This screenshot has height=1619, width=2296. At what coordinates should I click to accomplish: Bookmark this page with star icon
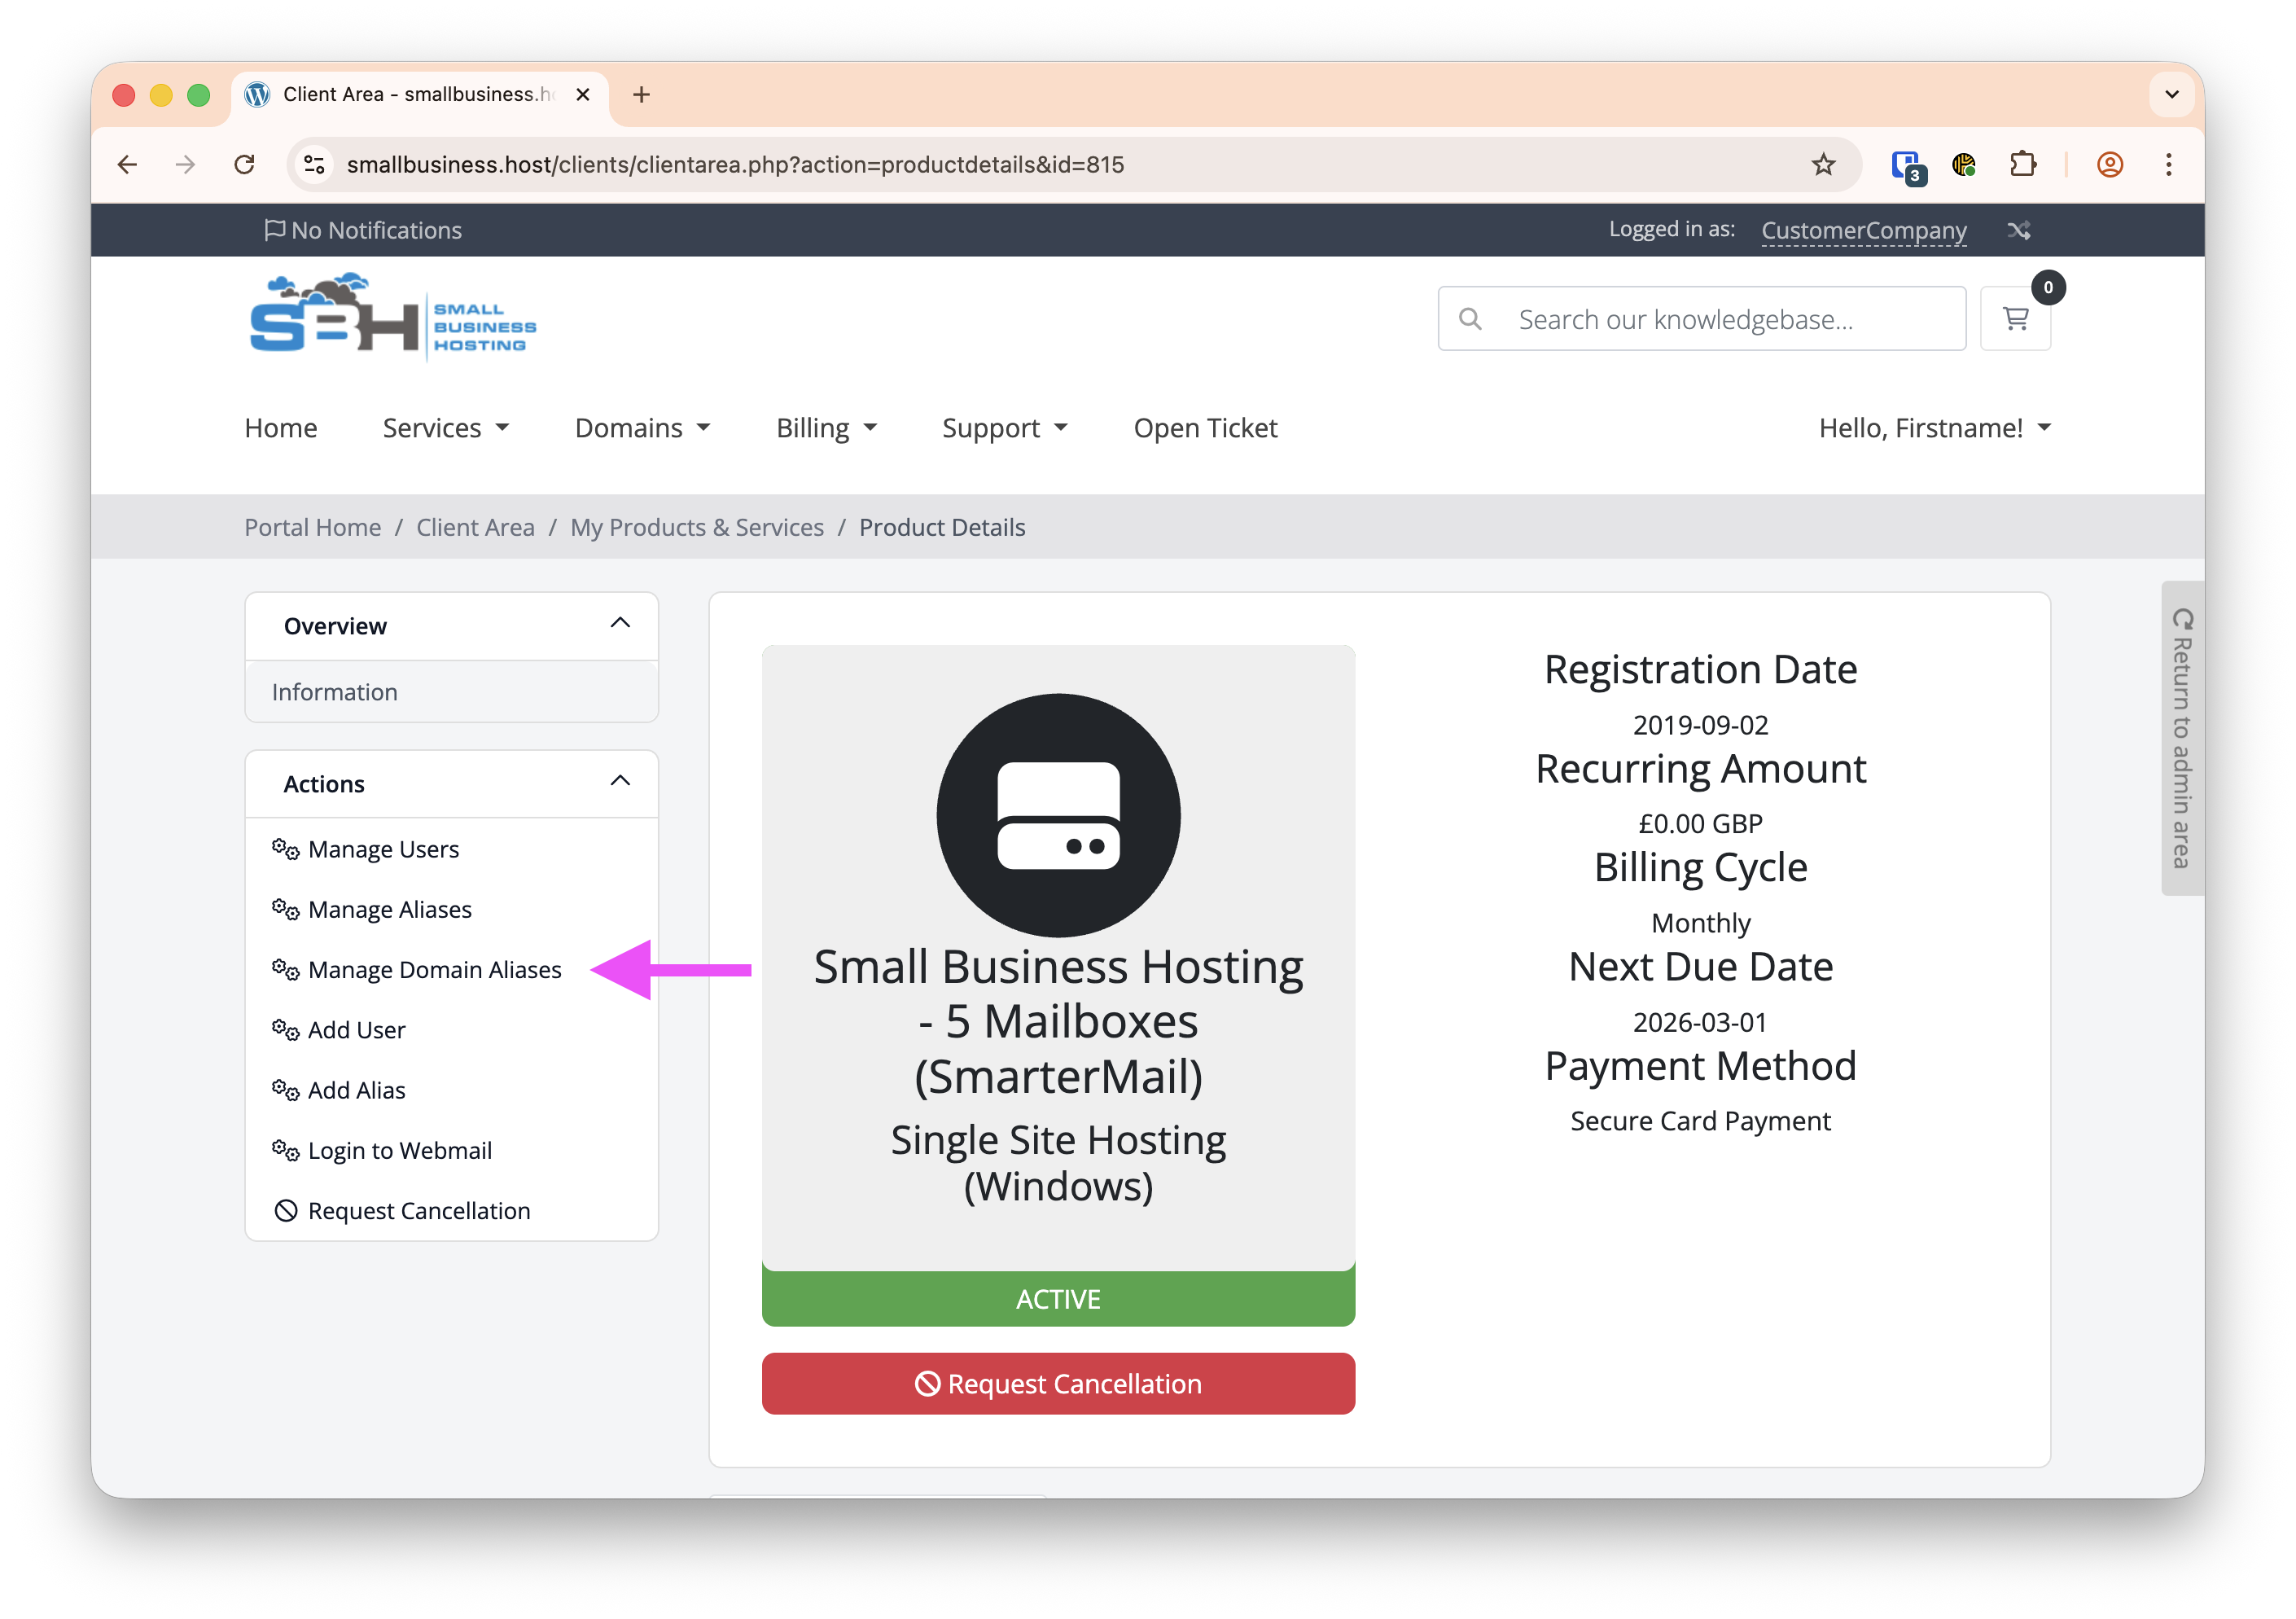(x=1822, y=164)
